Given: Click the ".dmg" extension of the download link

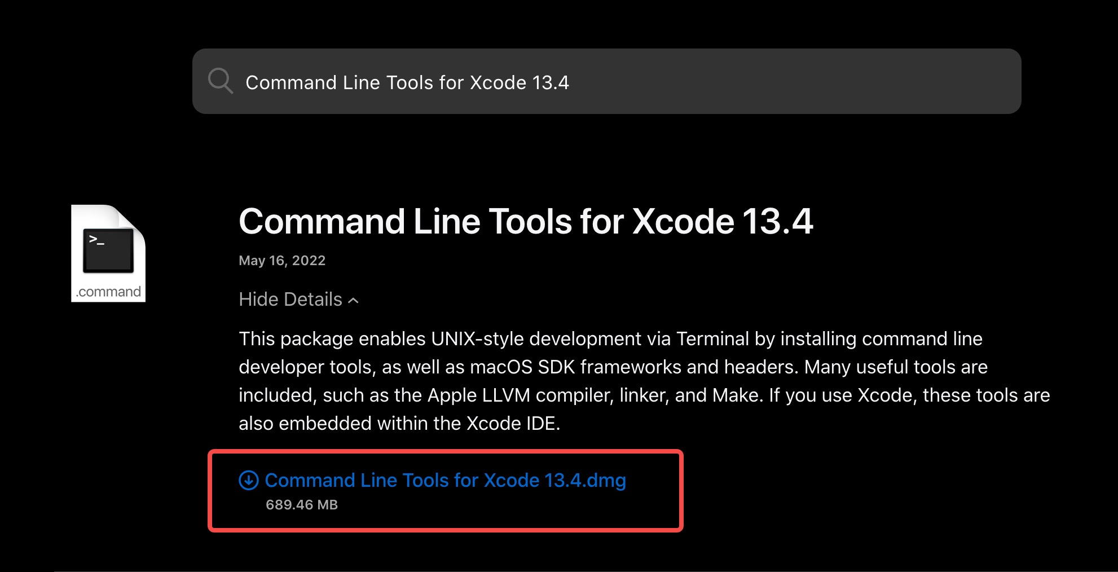Looking at the screenshot, I should coord(605,481).
